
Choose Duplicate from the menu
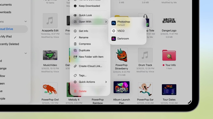(x=90, y=50)
